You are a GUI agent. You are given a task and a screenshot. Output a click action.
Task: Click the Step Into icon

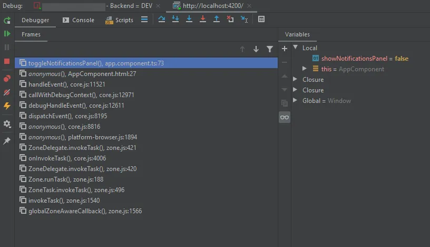[x=175, y=19]
